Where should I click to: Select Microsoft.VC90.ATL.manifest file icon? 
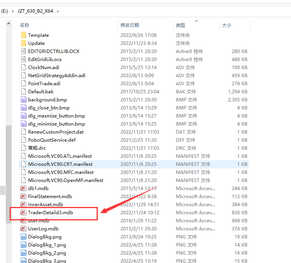pyautogui.click(x=23, y=156)
